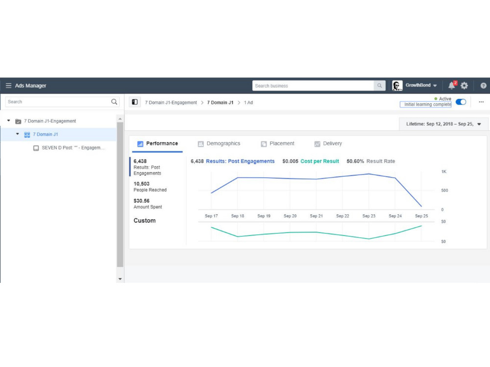Select 7 Domain J1-Engagement tree row

[58, 121]
